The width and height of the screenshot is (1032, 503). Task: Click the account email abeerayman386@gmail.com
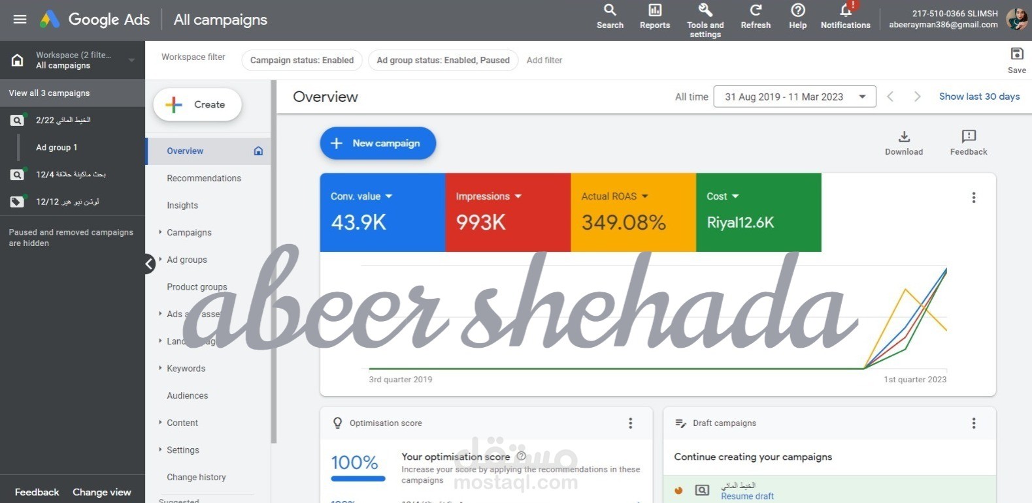(x=943, y=25)
